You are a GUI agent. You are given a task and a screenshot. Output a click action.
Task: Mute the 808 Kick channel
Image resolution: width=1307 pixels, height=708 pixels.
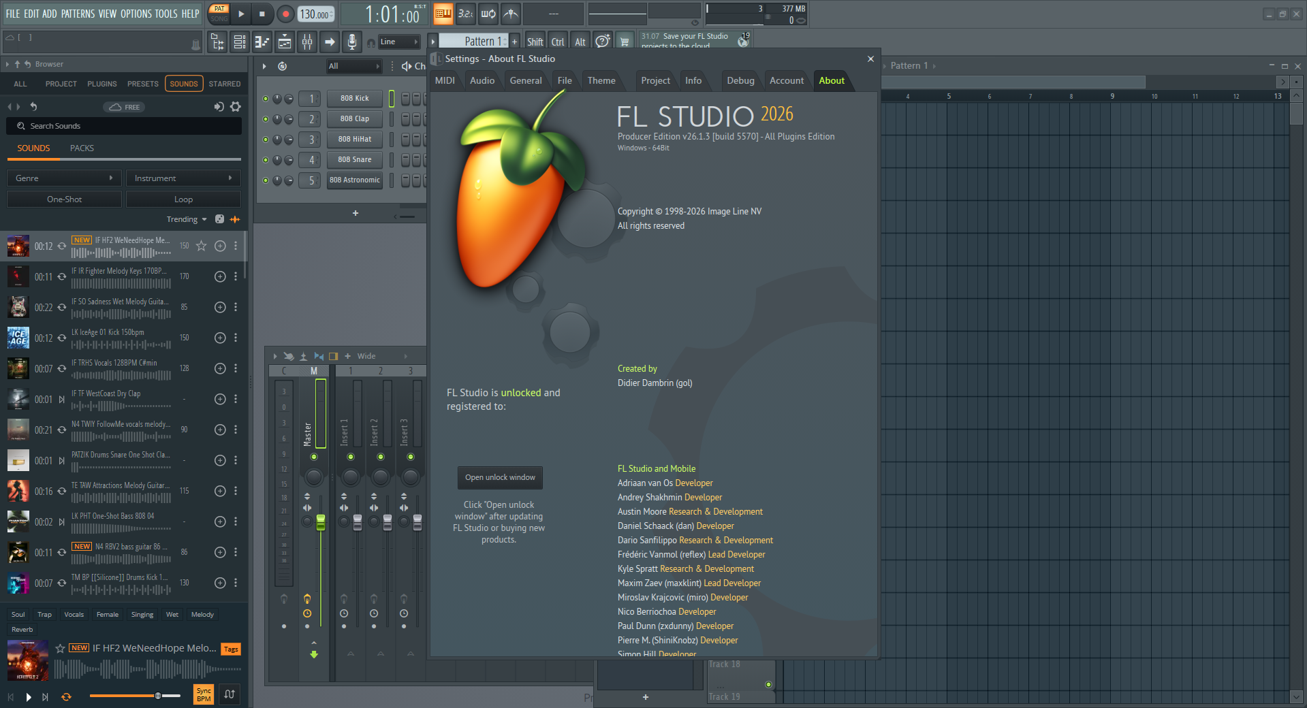coord(266,99)
